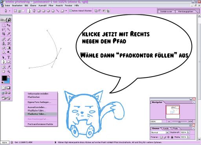Expand the Deckkraft opacity arrow
Viewport: 201px width, 145px height.
188,132
